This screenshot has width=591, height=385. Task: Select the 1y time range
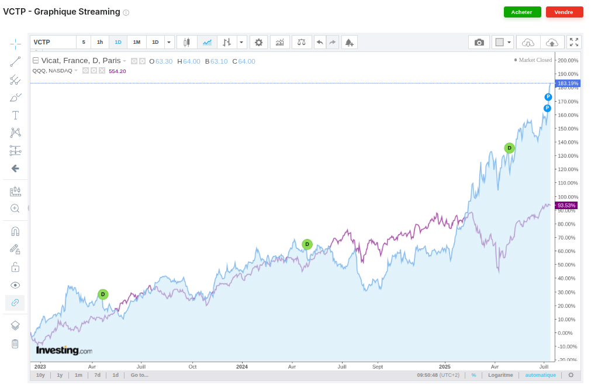(60, 375)
